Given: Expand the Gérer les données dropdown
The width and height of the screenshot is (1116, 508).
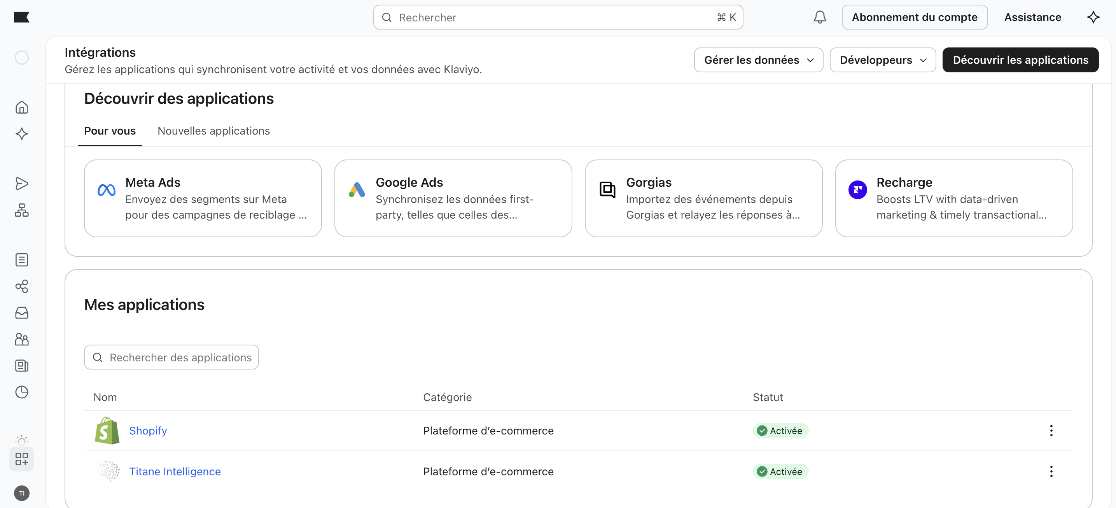Looking at the screenshot, I should (759, 60).
